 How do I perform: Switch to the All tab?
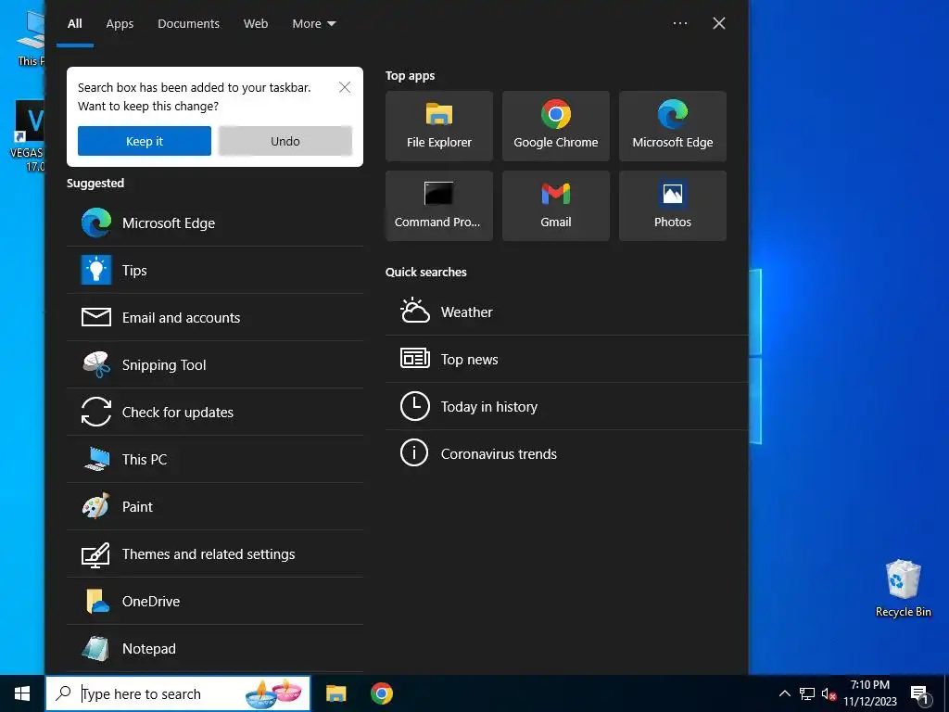(74, 23)
